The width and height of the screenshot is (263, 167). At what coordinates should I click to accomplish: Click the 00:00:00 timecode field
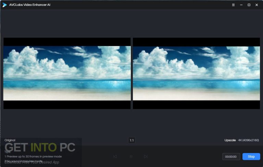pos(231,156)
